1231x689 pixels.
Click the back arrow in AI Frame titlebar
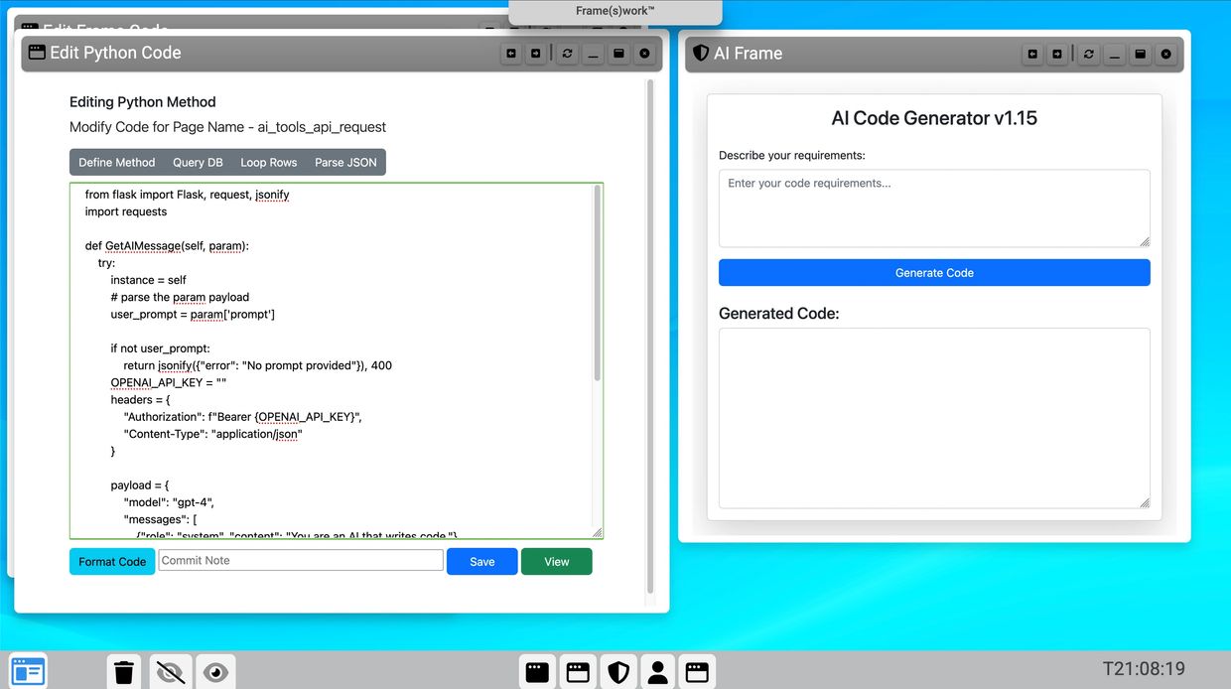pos(1032,54)
